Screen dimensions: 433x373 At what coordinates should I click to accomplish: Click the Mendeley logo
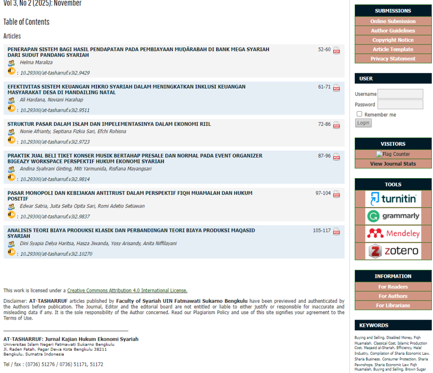click(393, 234)
